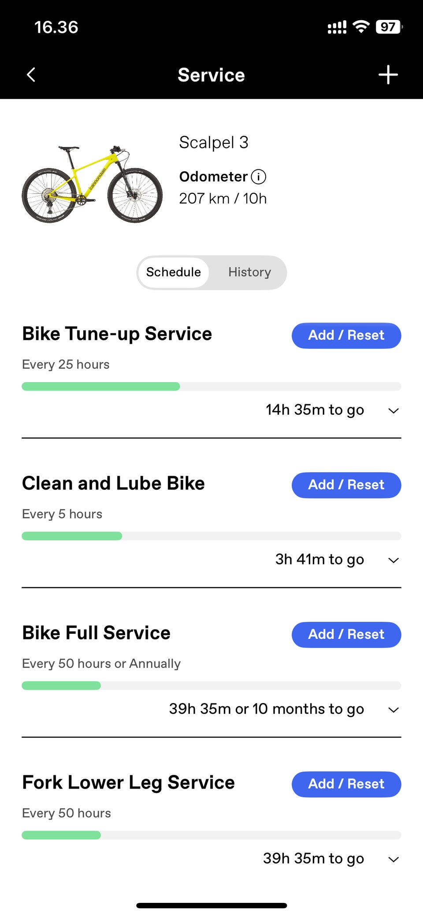
Task: Tap the battery indicator showing 97
Action: click(x=389, y=27)
